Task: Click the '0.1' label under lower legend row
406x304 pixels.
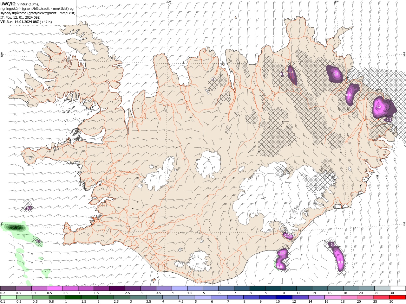Action: click(x=3, y=302)
